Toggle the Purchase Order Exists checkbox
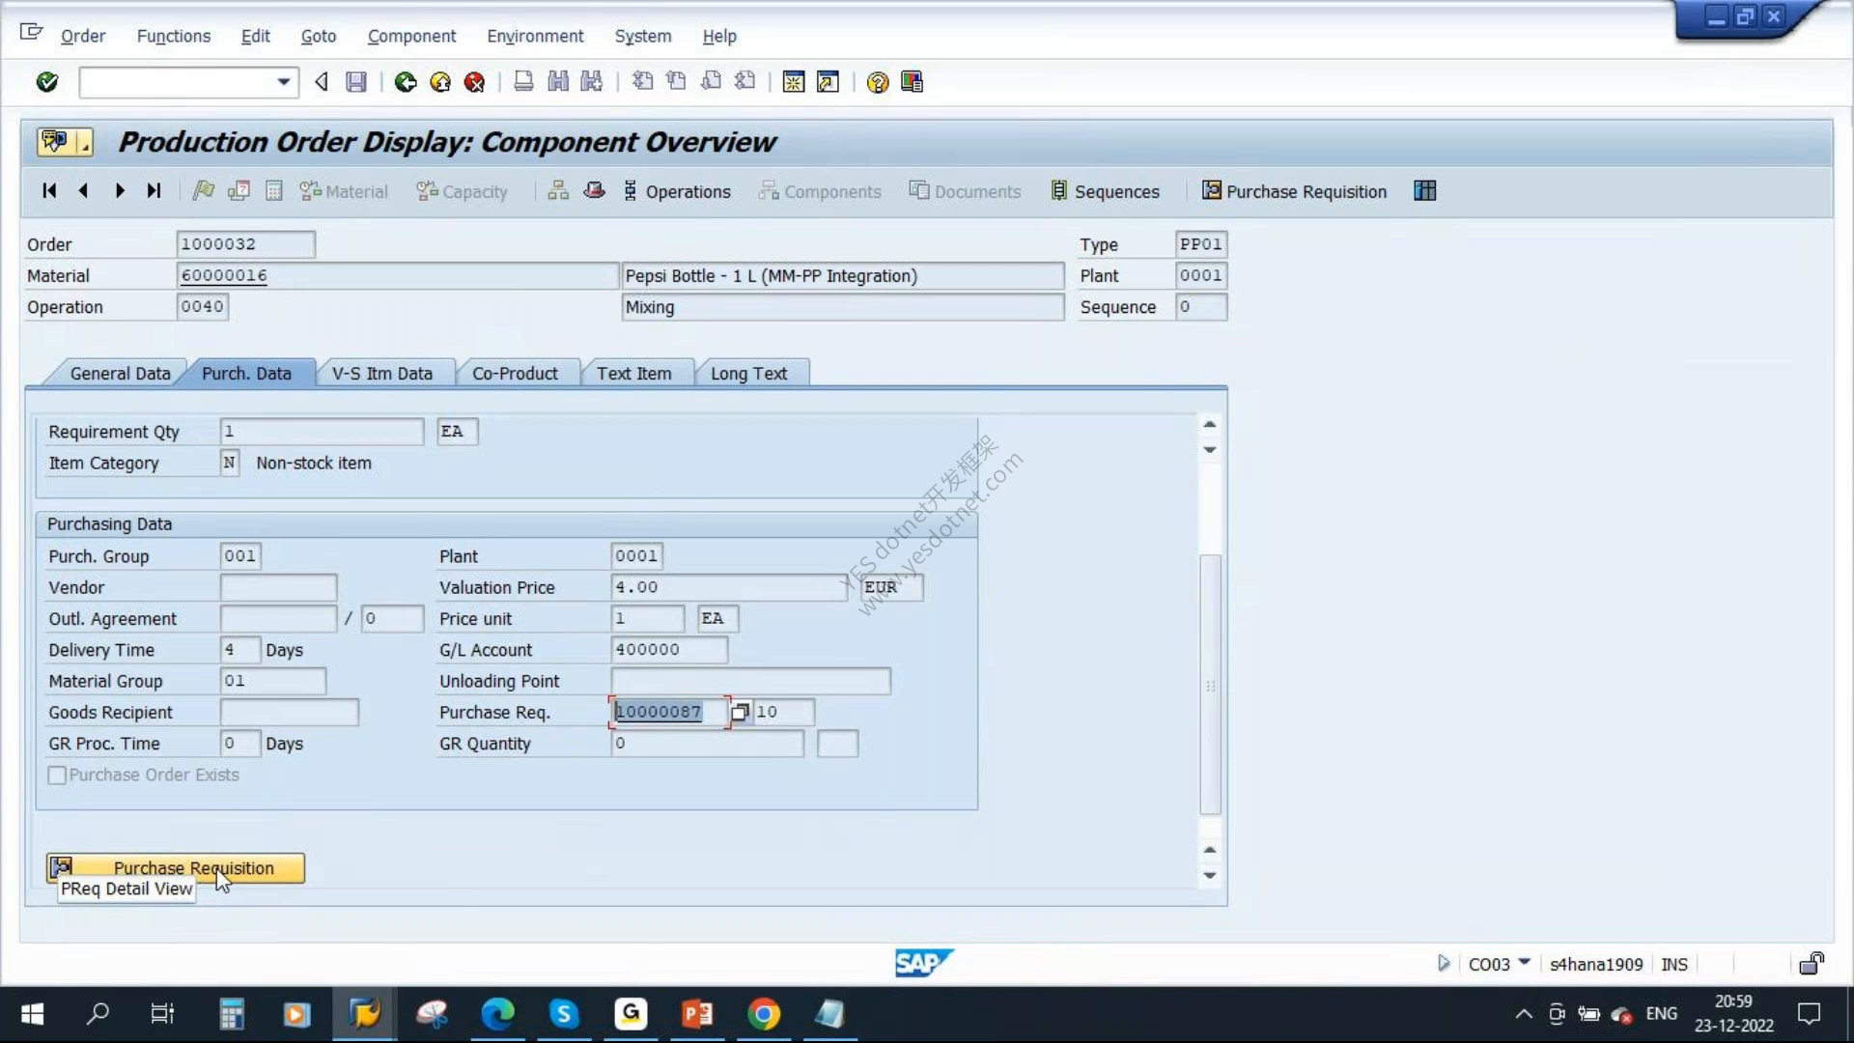This screenshot has height=1043, width=1854. 57,775
